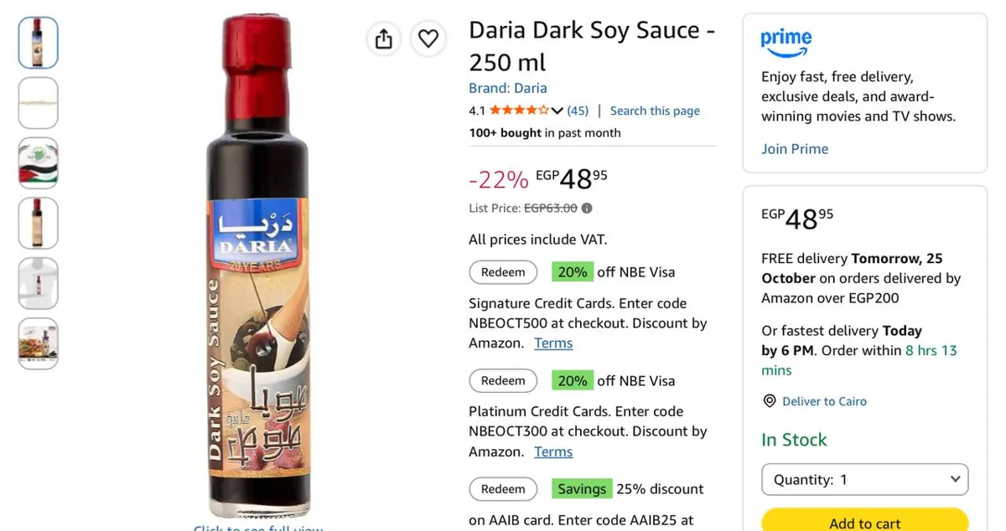1006x531 pixels.
Task: View the fourth bottle thumbnail
Action: coord(39,223)
